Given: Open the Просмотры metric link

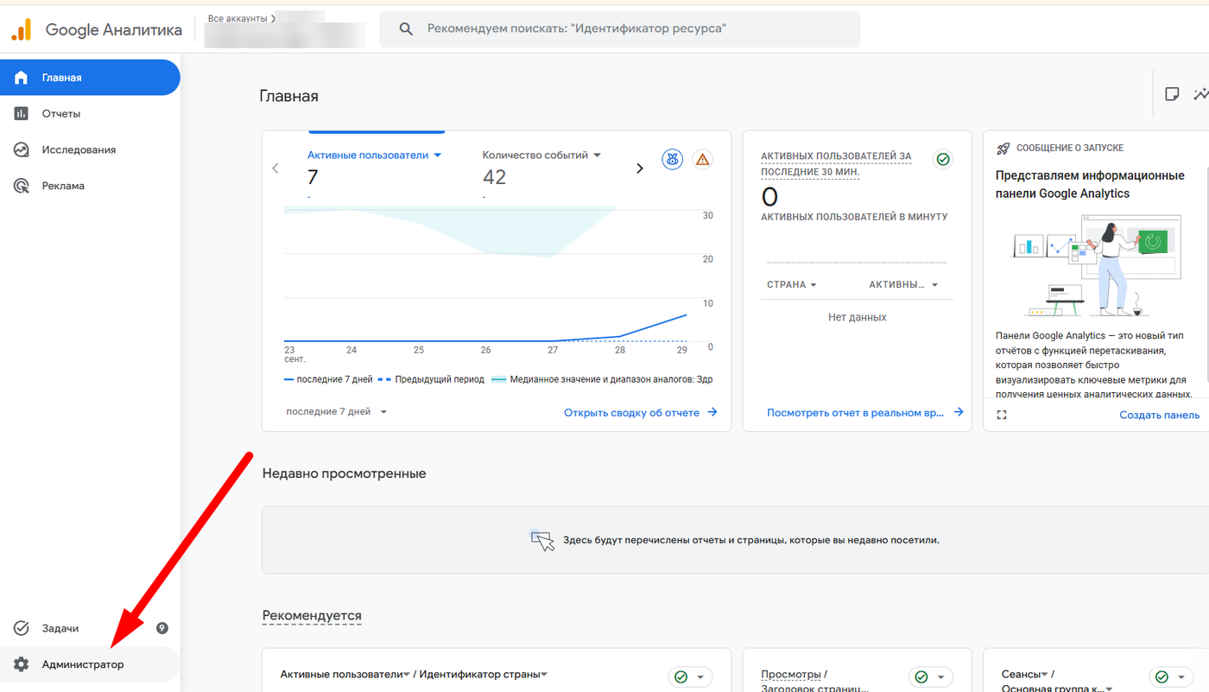Looking at the screenshot, I should coord(790,675).
